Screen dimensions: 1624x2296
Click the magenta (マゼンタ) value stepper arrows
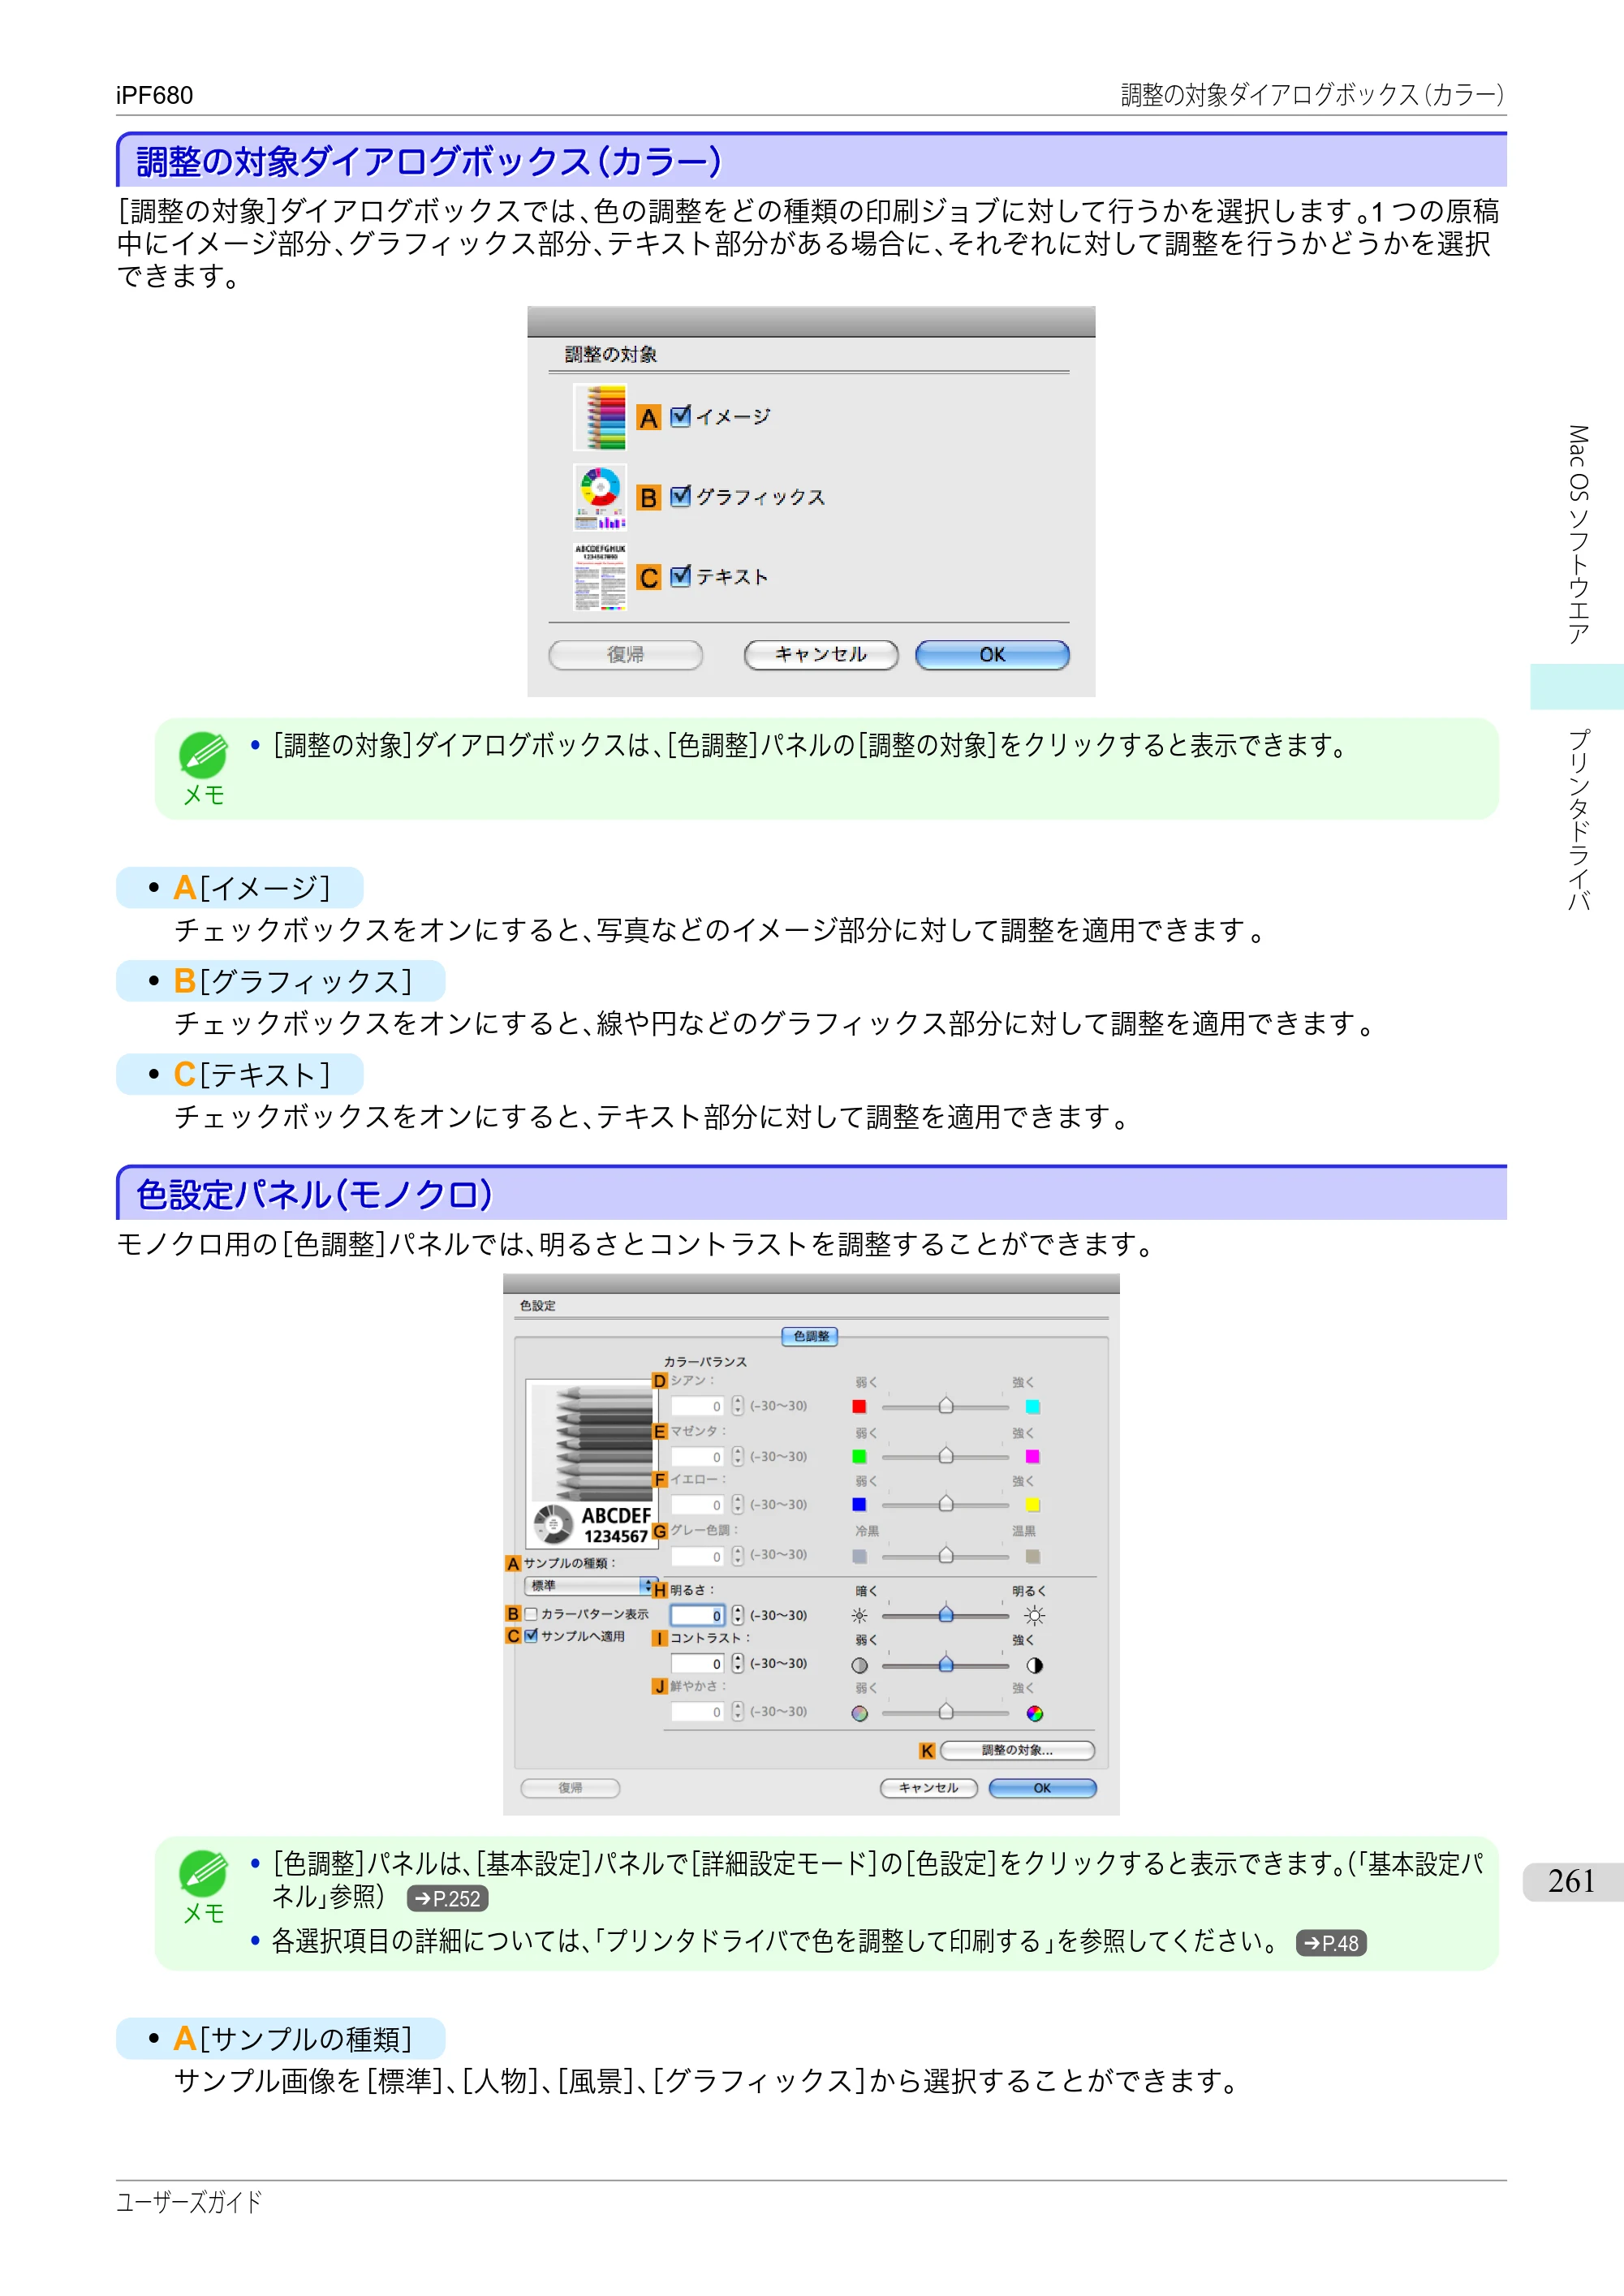coord(737,1456)
